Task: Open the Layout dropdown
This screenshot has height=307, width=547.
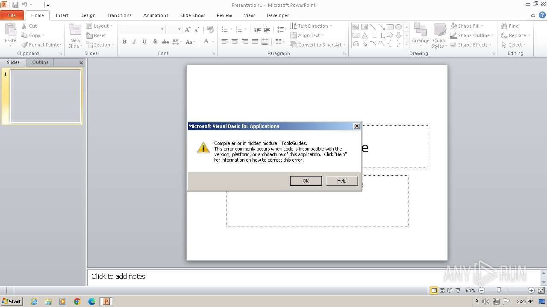Action: 100,26
